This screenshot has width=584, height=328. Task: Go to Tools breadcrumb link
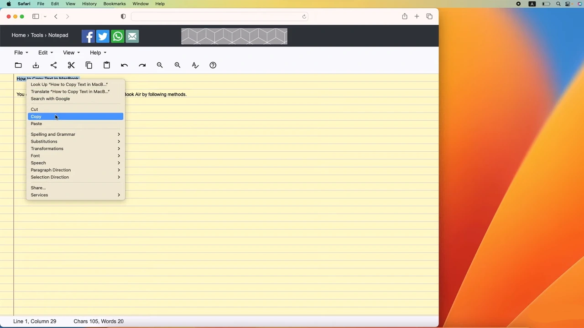(37, 35)
